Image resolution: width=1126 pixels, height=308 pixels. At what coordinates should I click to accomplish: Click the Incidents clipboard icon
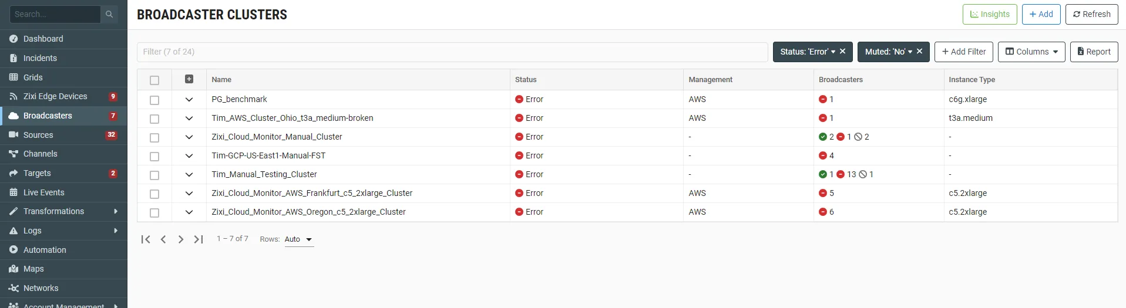click(x=14, y=58)
